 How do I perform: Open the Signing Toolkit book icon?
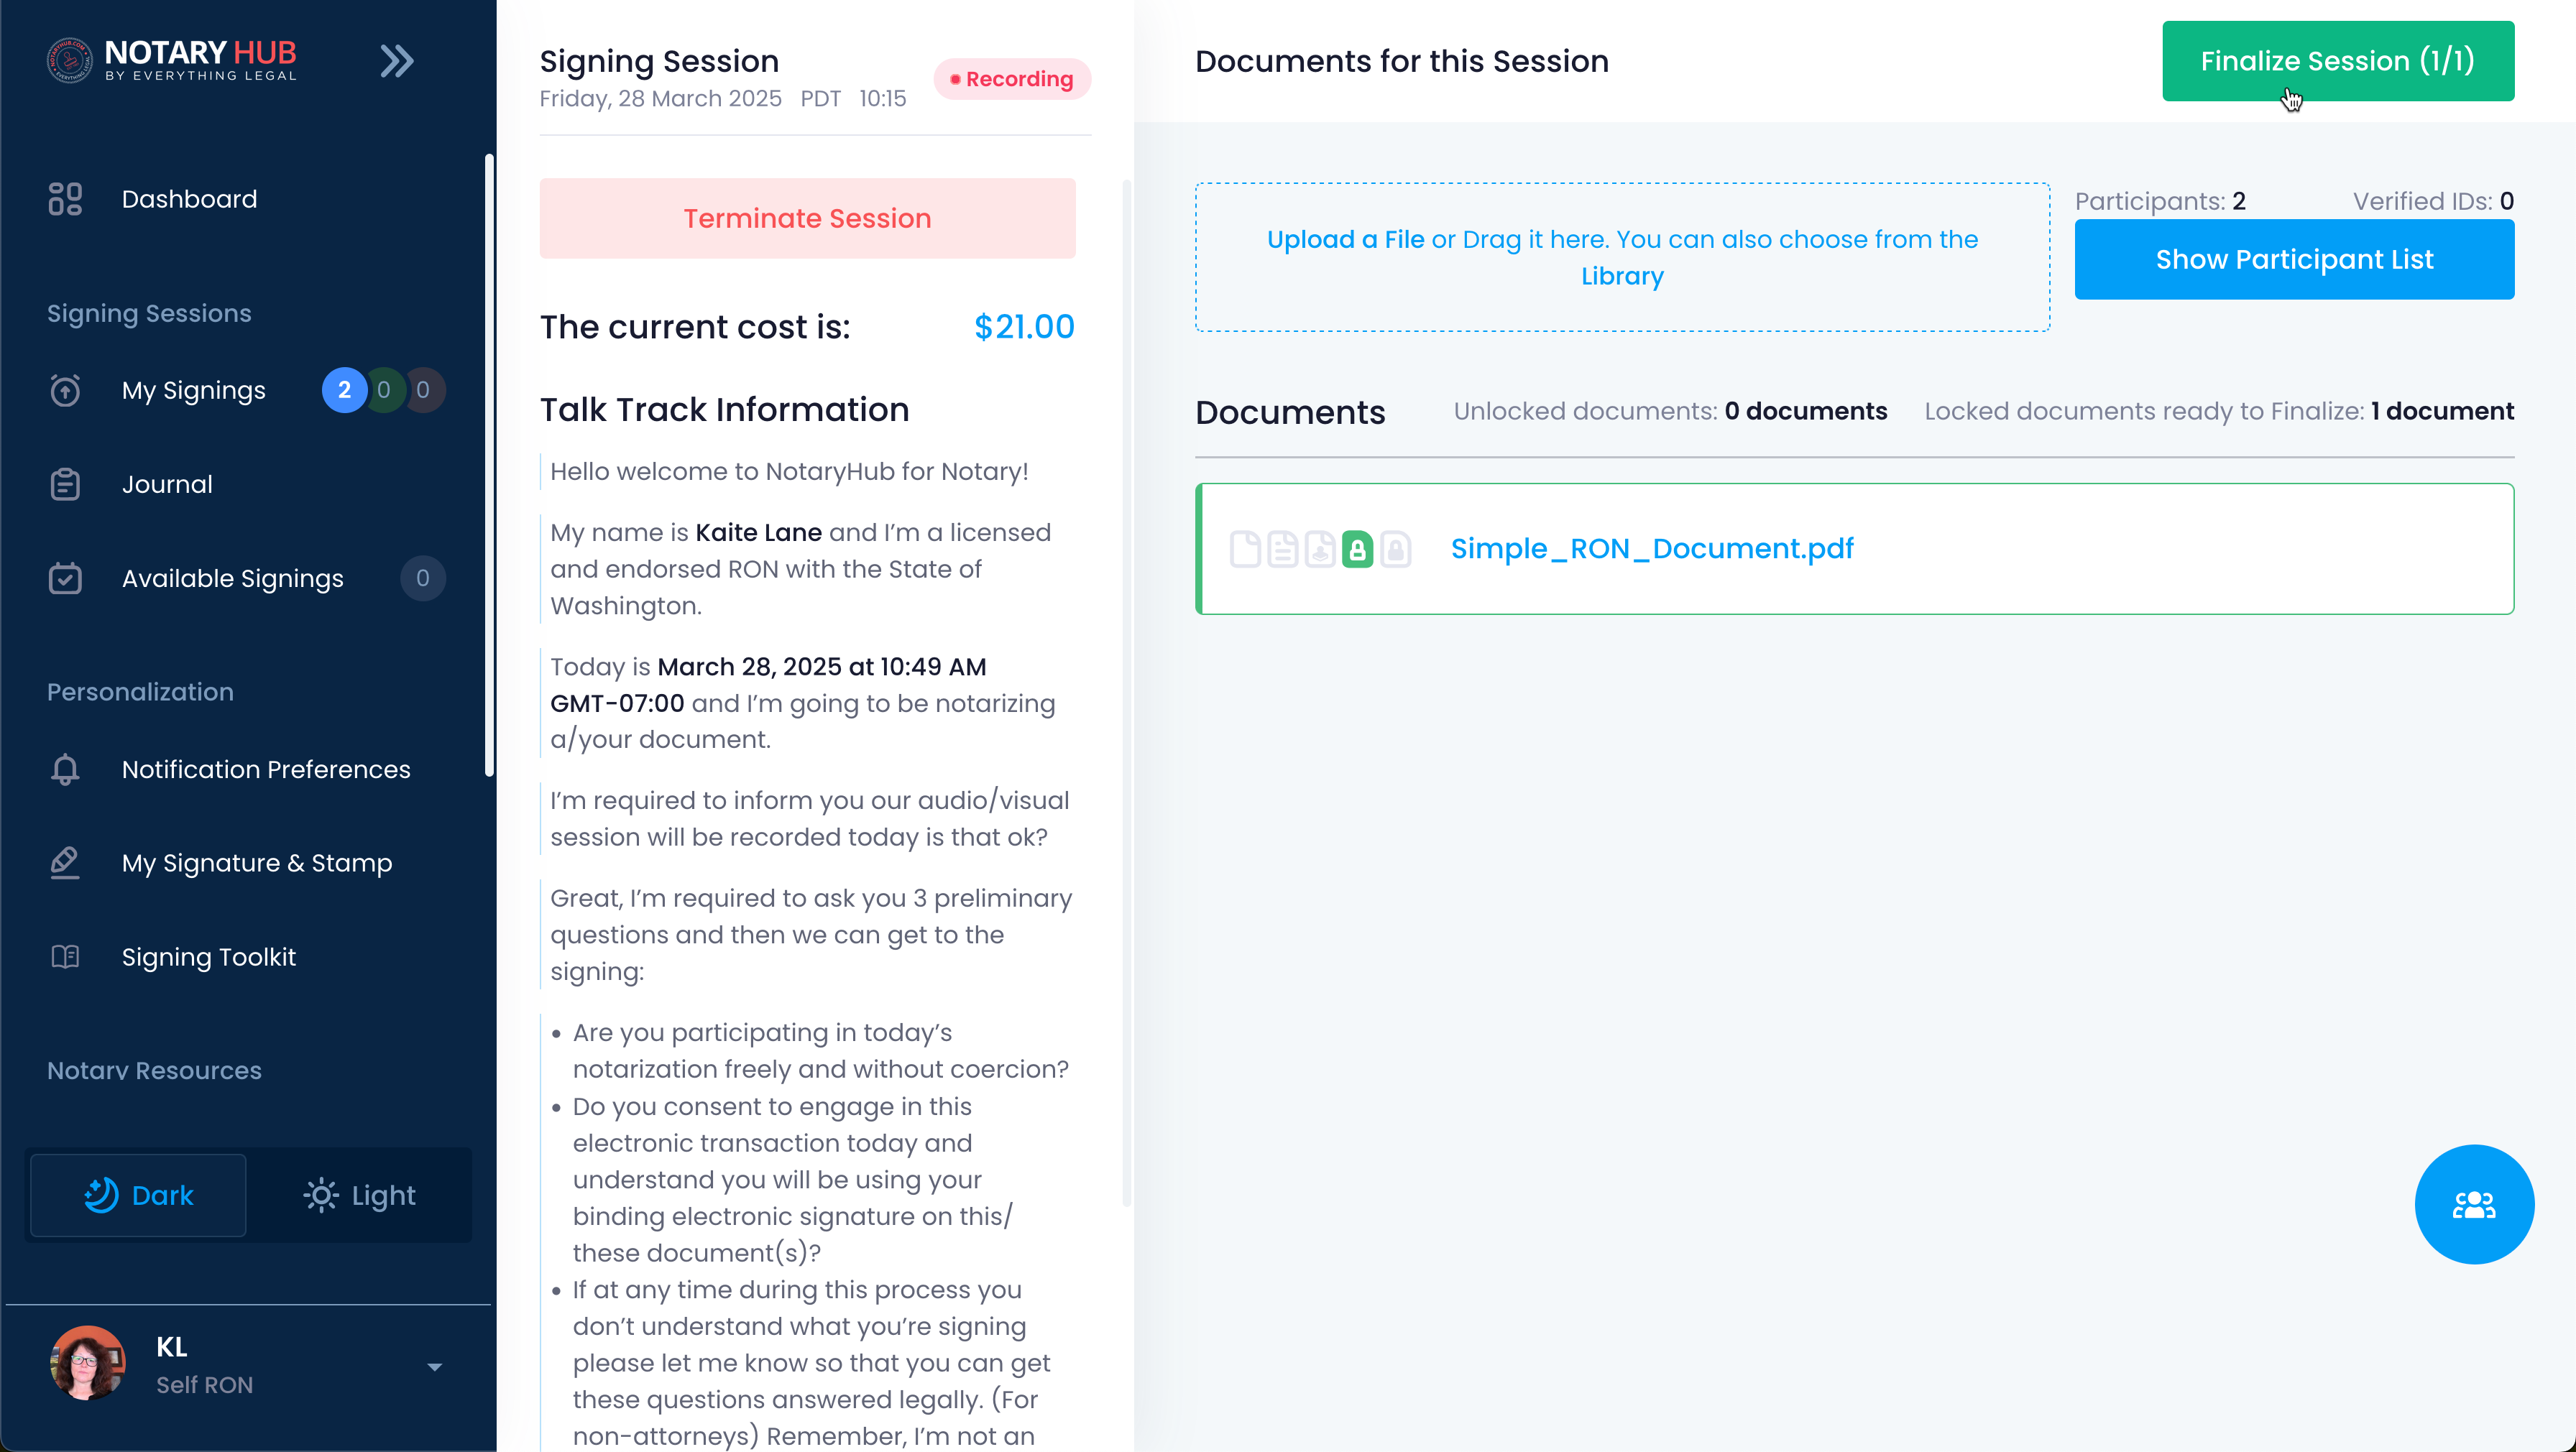pos(65,956)
